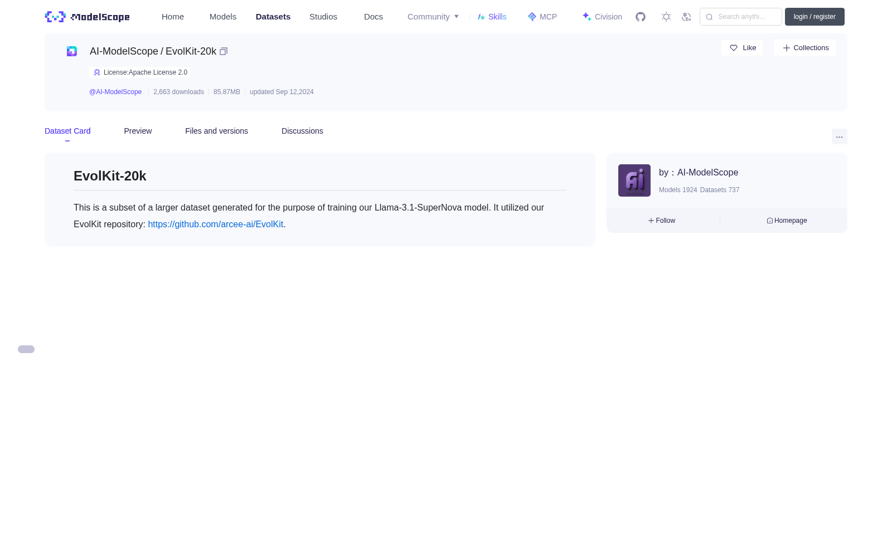Viewport: 892px width, 557px height.
Task: Click the AI-ModelScope breadcrumb in the title
Action: [124, 51]
